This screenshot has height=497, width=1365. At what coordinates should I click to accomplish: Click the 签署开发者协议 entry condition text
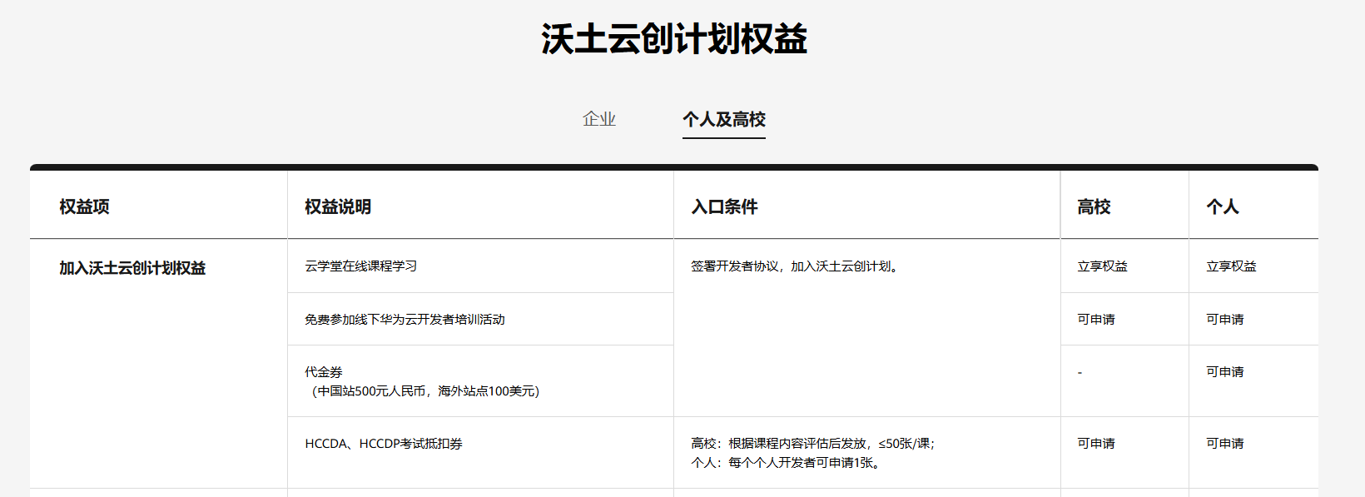pyautogui.click(x=796, y=266)
